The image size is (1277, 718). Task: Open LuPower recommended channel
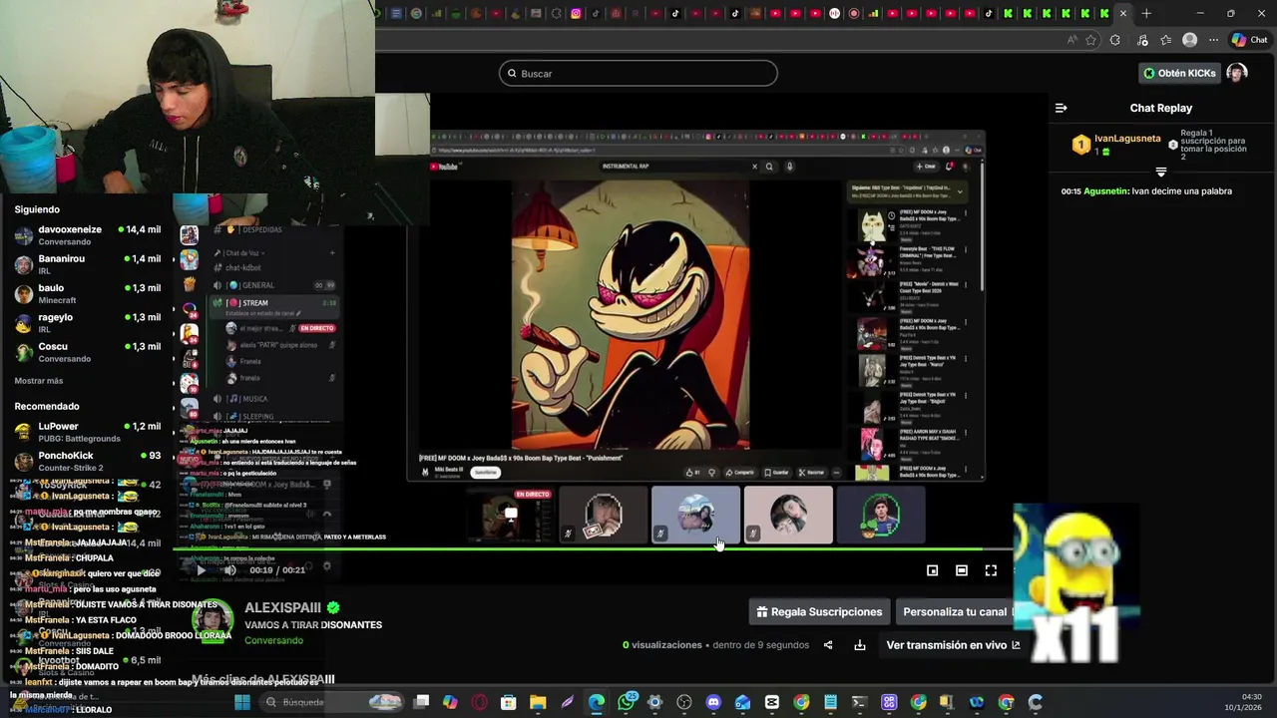click(x=88, y=432)
